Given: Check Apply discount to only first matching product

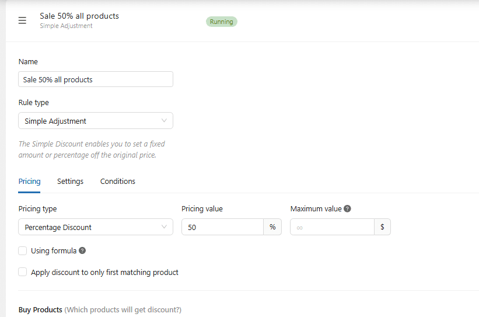Looking at the screenshot, I should [23, 272].
